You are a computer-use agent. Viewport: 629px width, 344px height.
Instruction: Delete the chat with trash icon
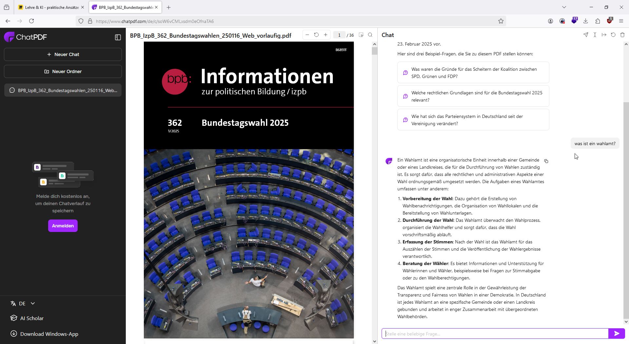coord(622,35)
